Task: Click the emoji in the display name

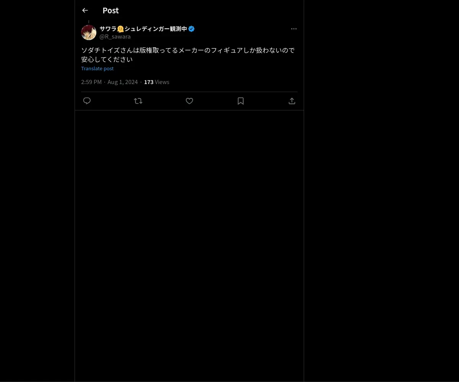Action: (120, 29)
